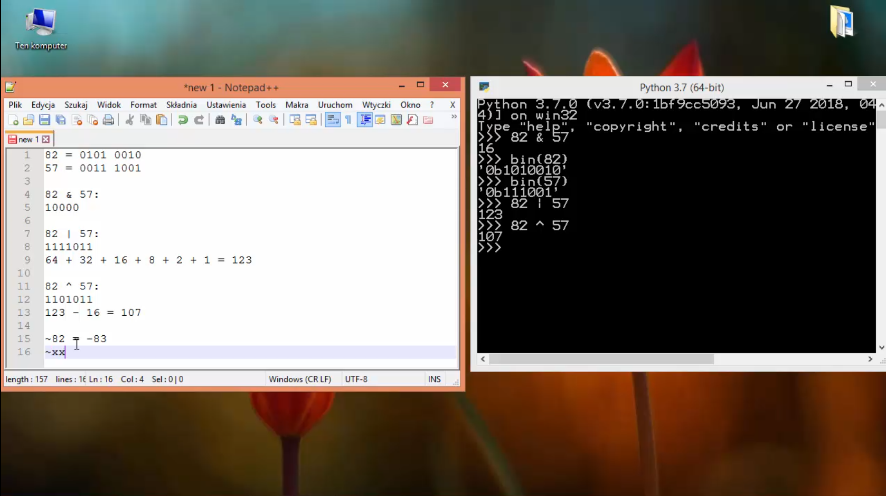Click the Cut scissors icon

coord(129,120)
